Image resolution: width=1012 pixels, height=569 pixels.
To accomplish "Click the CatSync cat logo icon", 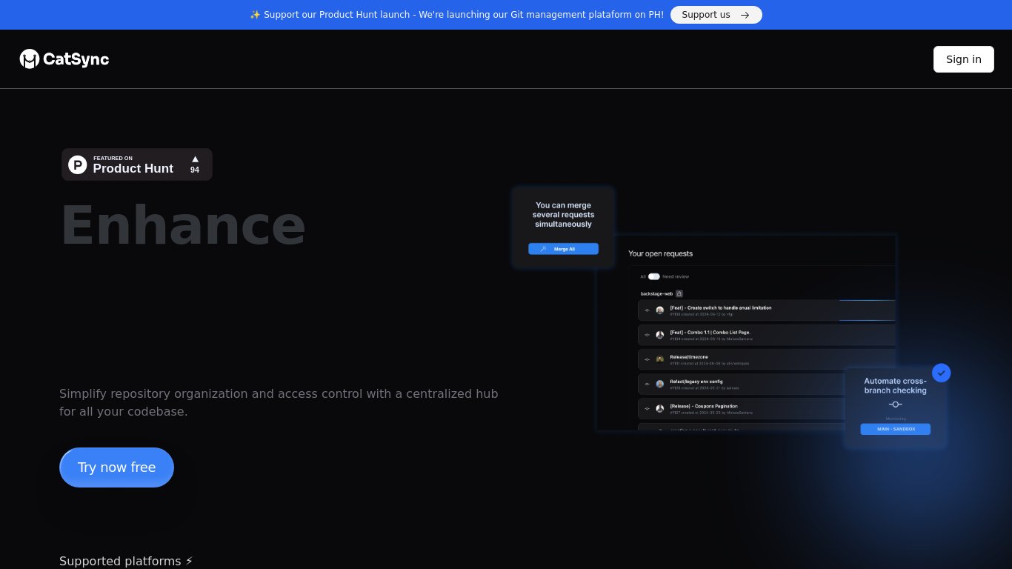I will tap(30, 59).
